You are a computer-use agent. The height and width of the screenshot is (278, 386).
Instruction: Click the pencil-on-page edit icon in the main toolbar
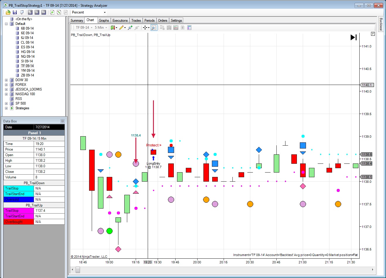click(x=59, y=12)
